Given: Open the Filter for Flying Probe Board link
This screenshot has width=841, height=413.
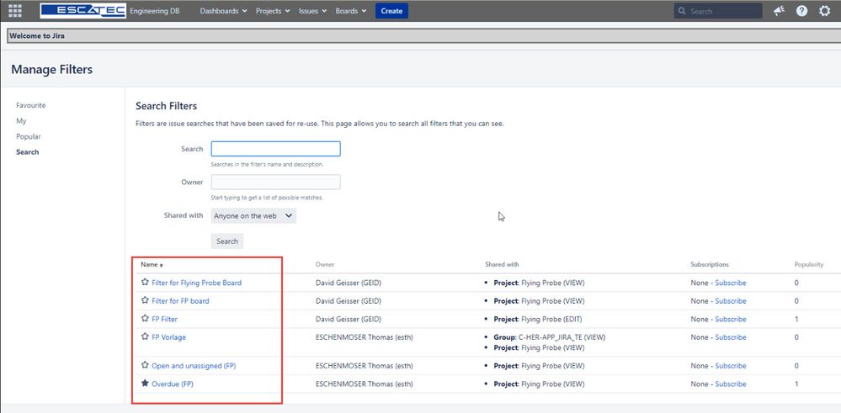Looking at the screenshot, I should [x=196, y=283].
